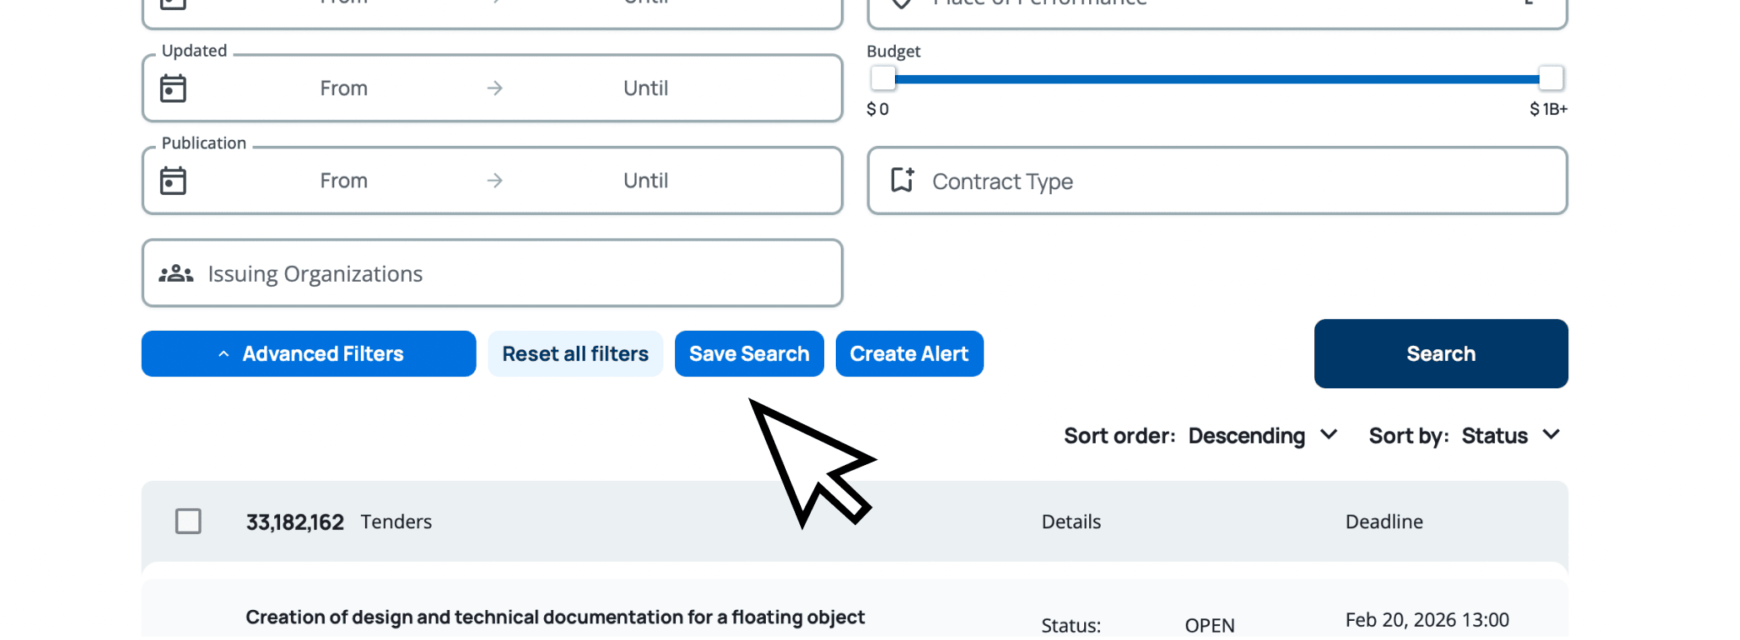Viewport: 1740px width, 640px height.
Task: Click the Publication Until date field
Action: click(645, 181)
